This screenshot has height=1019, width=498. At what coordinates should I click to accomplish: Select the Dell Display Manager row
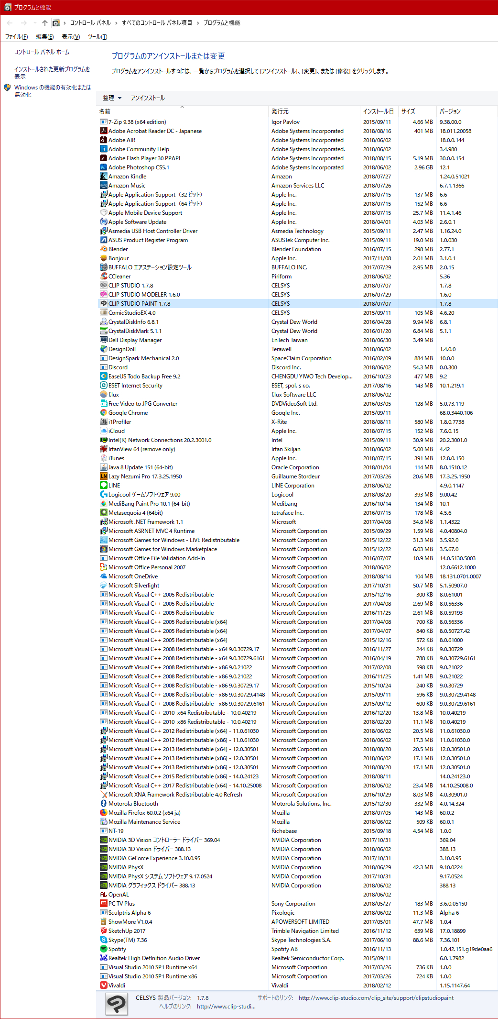click(297, 340)
